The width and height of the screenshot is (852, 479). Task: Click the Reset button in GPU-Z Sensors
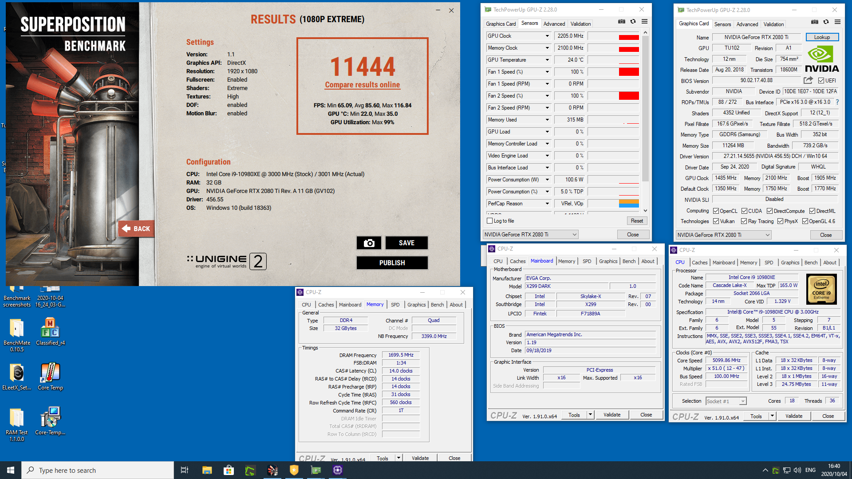[637, 221]
